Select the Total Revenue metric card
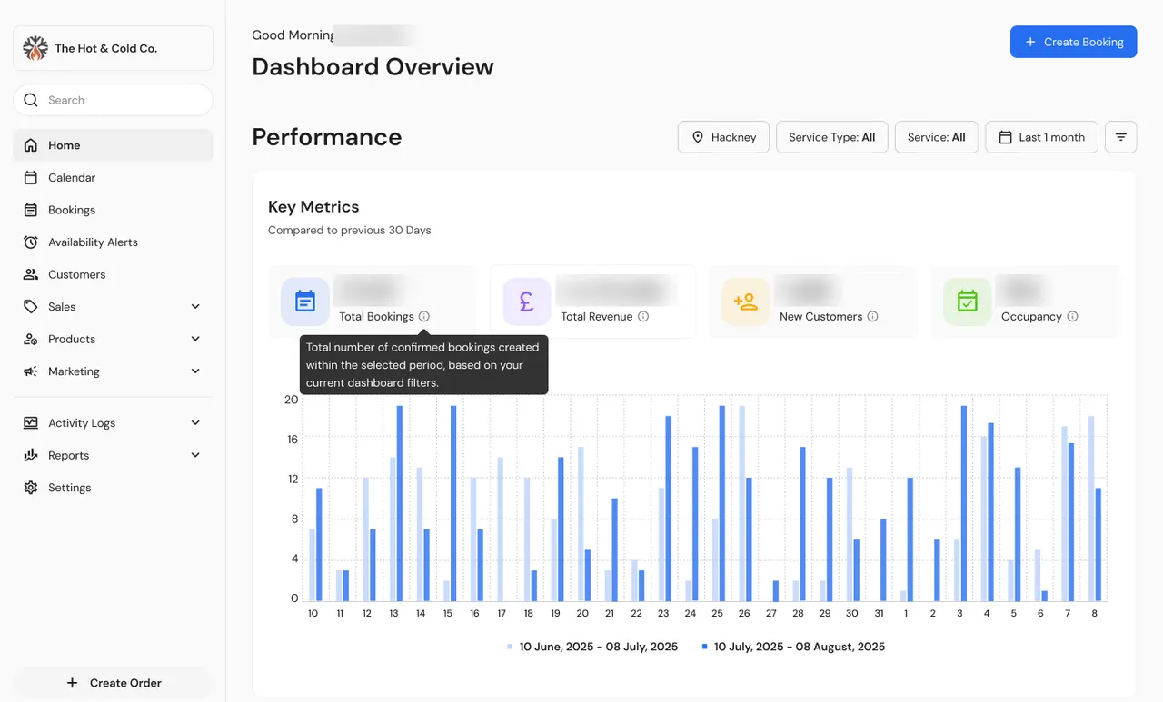This screenshot has width=1163, height=702. pyautogui.click(x=592, y=302)
